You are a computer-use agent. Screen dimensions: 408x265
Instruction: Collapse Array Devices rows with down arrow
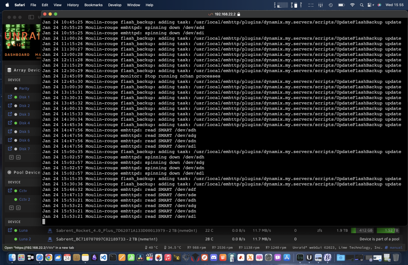point(11,157)
